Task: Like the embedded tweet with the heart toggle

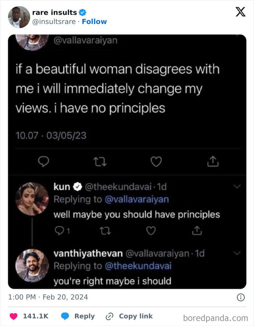Action: [156, 162]
